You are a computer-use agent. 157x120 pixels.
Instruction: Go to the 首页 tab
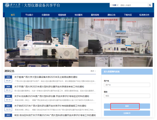coord(13,15)
